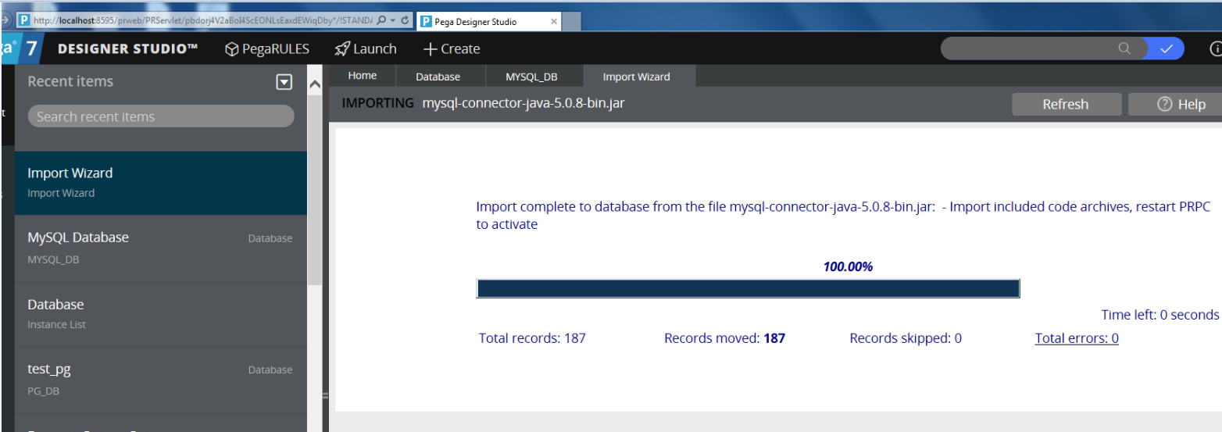Click the recent items scrollbar up arrow

click(315, 84)
